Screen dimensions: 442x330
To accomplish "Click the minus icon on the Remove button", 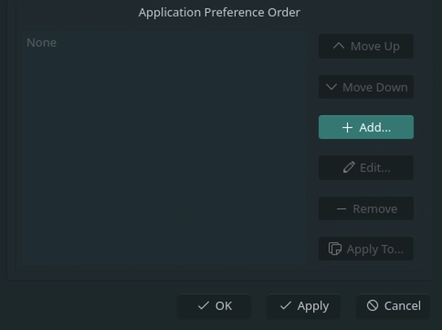I will (x=341, y=209).
